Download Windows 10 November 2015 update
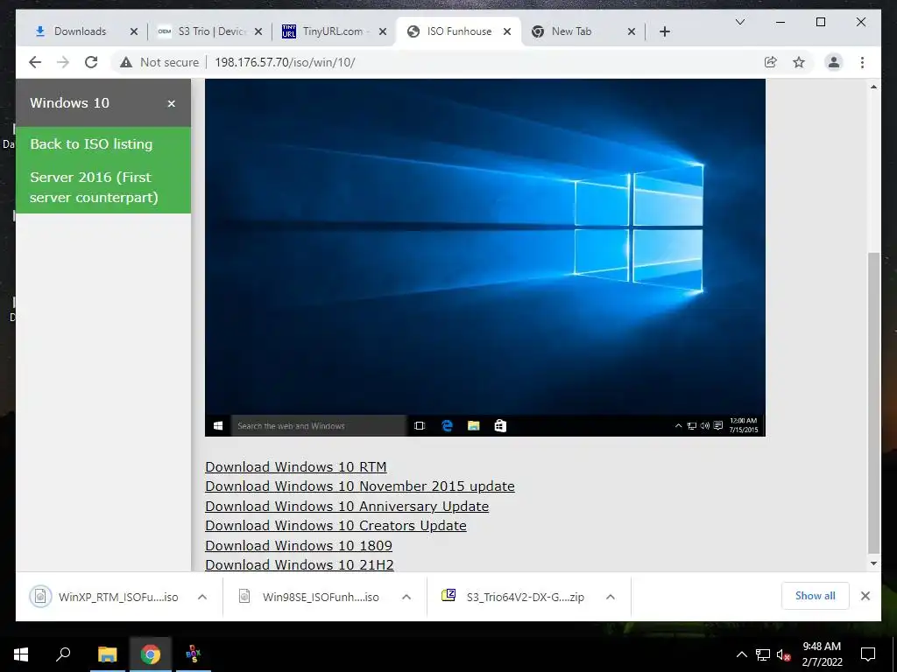Screen dimensions: 897x672 coord(360,486)
